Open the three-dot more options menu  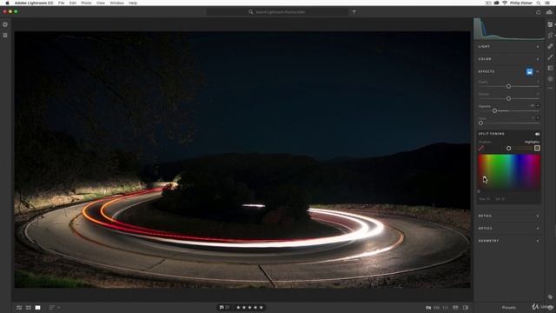pos(550,88)
